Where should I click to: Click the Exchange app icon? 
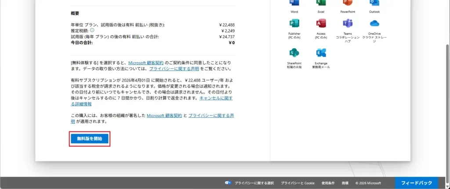321,53
